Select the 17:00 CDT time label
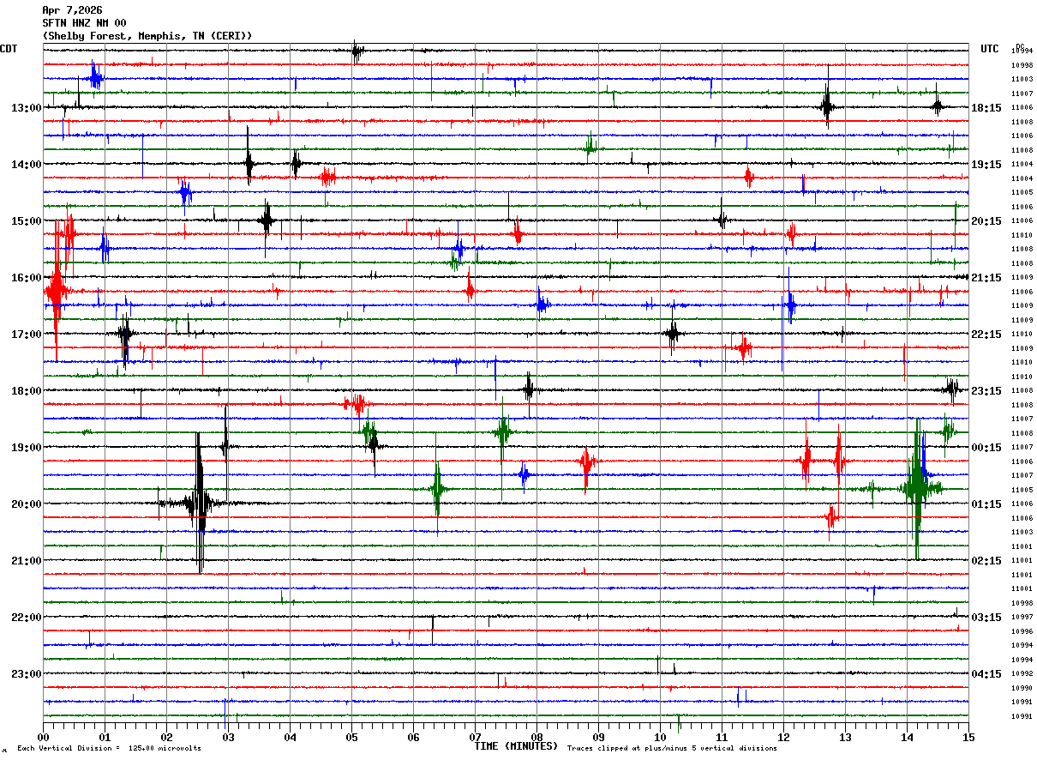Image resolution: width=1037 pixels, height=760 pixels. tap(26, 334)
